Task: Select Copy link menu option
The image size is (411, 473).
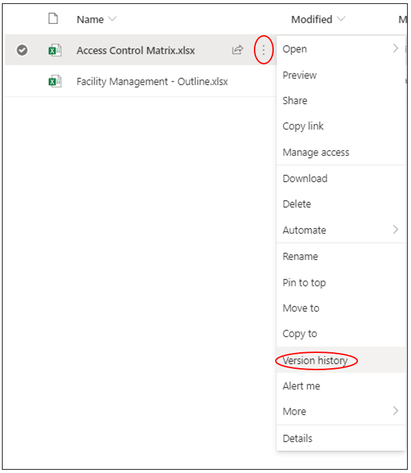Action: (x=303, y=126)
